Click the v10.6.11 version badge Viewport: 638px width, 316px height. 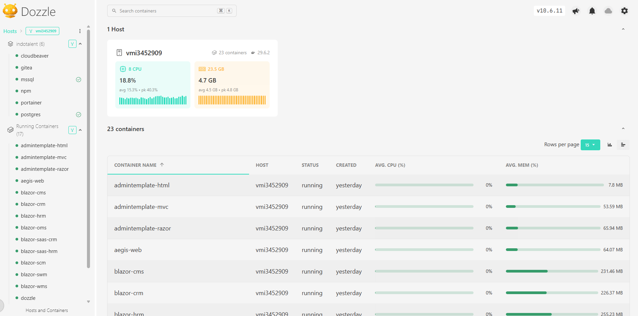pos(549,11)
